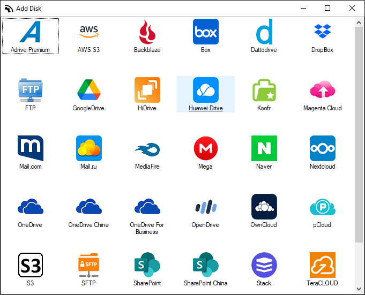Viewport: 365px width, 295px height.
Task: Select the TeraCLOUD icon
Action: 322,265
